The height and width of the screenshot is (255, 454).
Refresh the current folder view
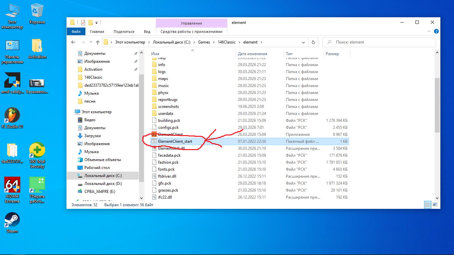pyautogui.click(x=313, y=42)
